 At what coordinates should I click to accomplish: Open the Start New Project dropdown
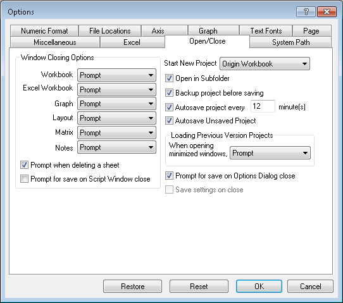[265, 64]
